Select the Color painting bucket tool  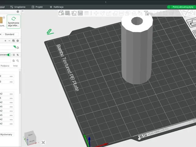coord(140,13)
